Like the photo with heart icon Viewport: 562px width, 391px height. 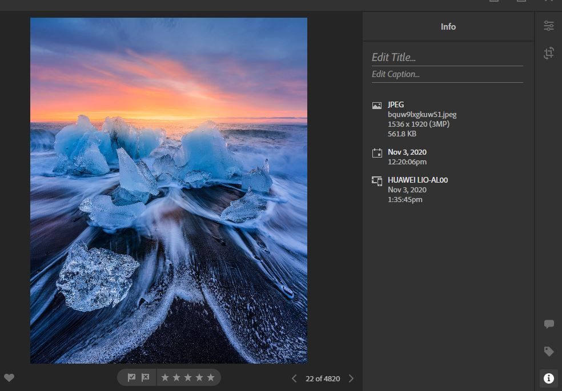coord(9,378)
